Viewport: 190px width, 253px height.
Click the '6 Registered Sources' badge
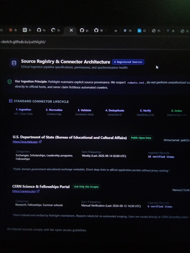tap(128, 62)
